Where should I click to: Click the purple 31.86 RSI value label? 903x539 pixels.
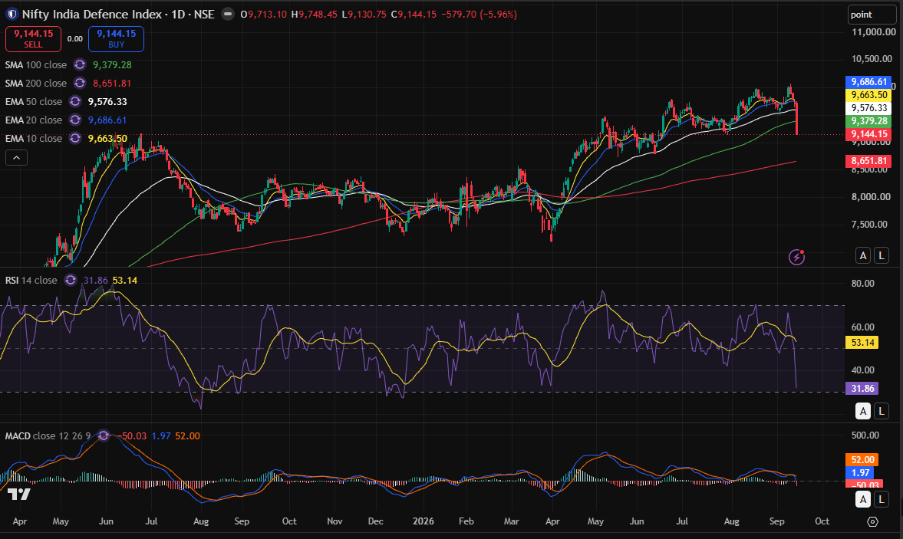(x=862, y=388)
